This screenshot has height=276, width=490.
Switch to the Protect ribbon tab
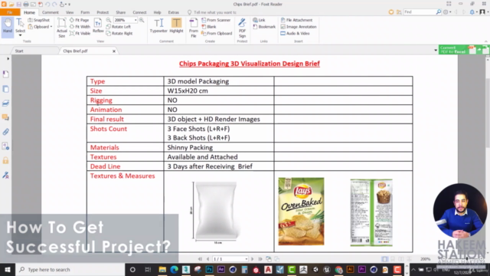pos(103,12)
